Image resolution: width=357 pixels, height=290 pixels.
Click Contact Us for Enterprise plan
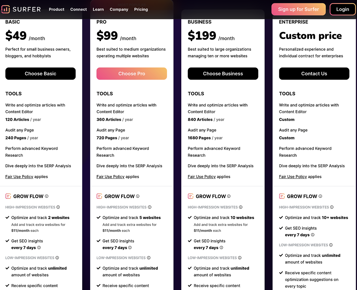[314, 74]
